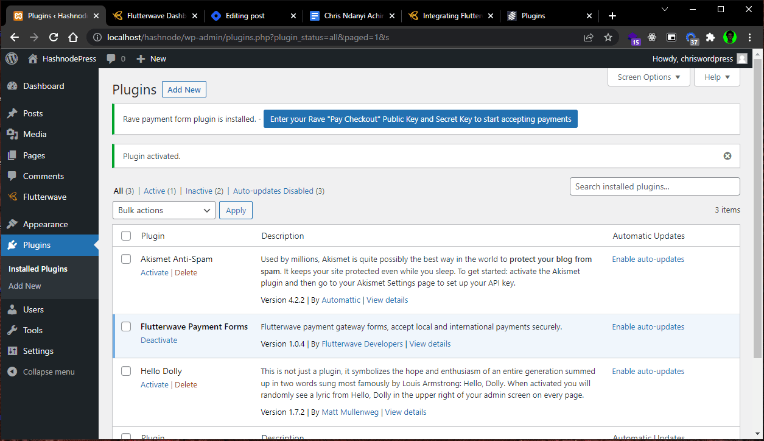The width and height of the screenshot is (764, 441).
Task: Tick the Flutterwave Payment Forms checkbox
Action: (126, 326)
